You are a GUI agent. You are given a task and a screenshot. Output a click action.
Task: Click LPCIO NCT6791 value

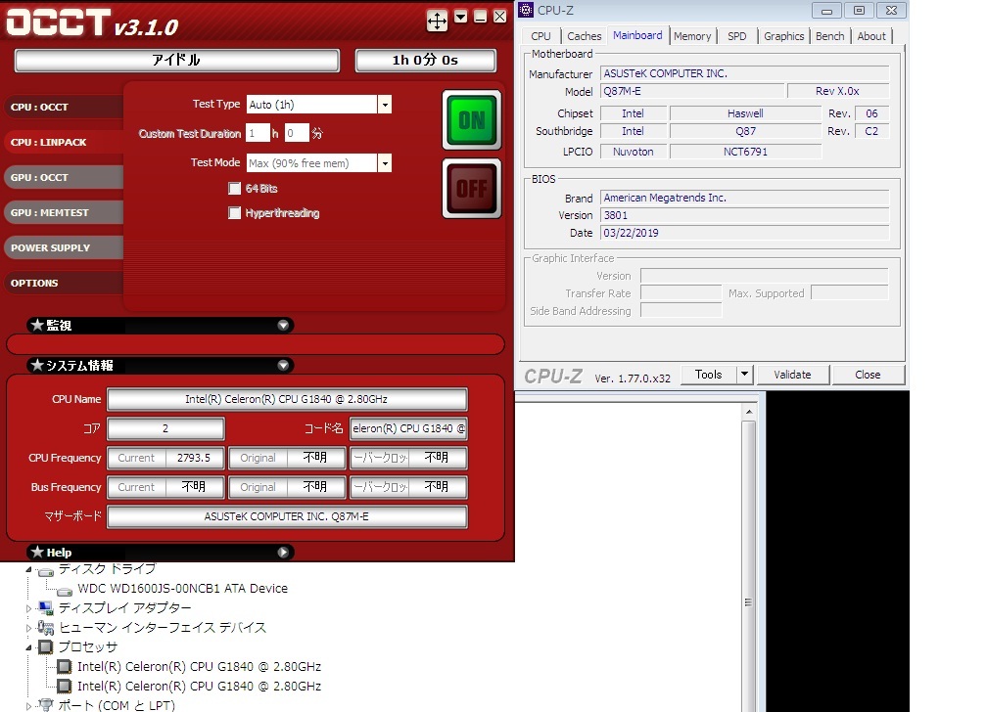(745, 152)
